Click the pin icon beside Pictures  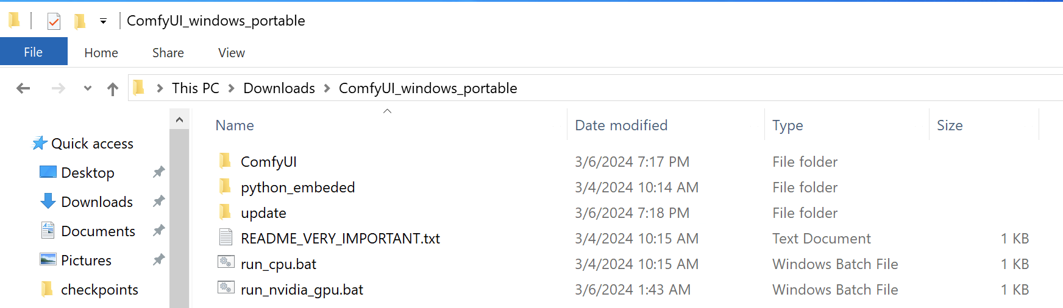point(158,260)
